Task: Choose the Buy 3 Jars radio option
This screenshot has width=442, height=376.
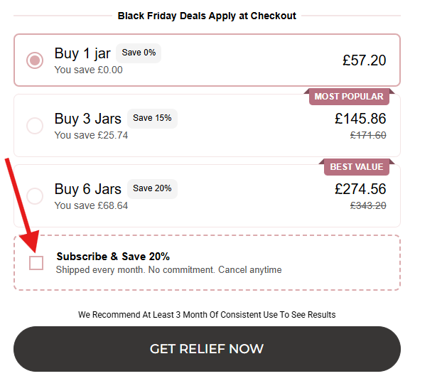Action: 35,126
